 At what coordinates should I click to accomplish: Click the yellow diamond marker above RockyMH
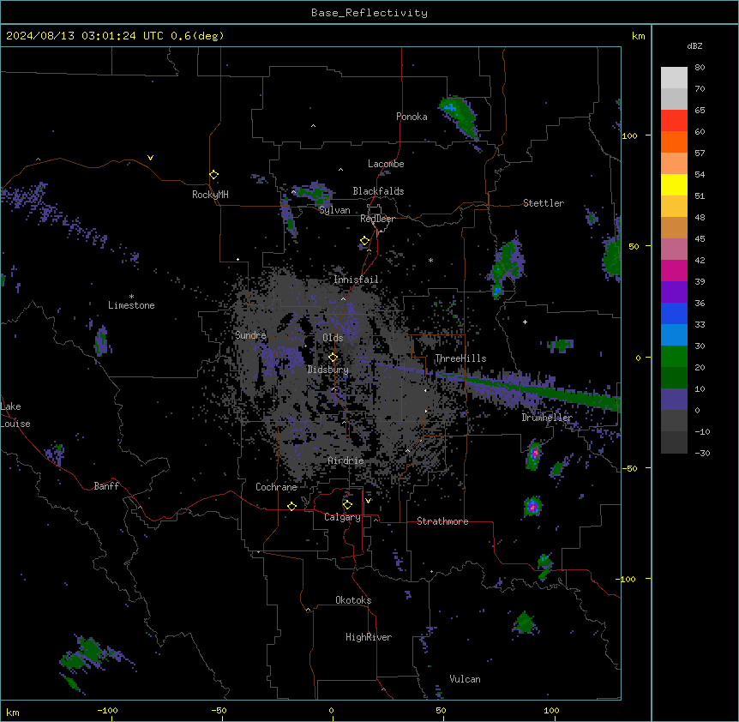pyautogui.click(x=213, y=175)
